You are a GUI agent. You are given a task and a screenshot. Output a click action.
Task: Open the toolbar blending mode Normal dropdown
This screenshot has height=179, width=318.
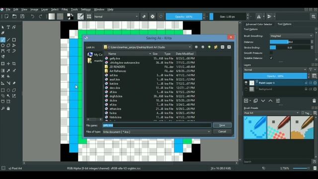tap(116, 16)
